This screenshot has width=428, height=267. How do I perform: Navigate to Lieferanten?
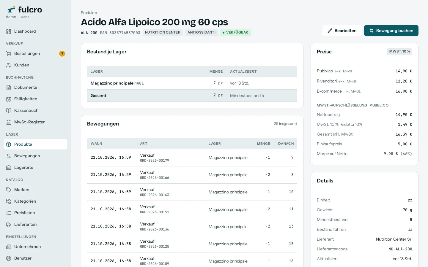35,225
